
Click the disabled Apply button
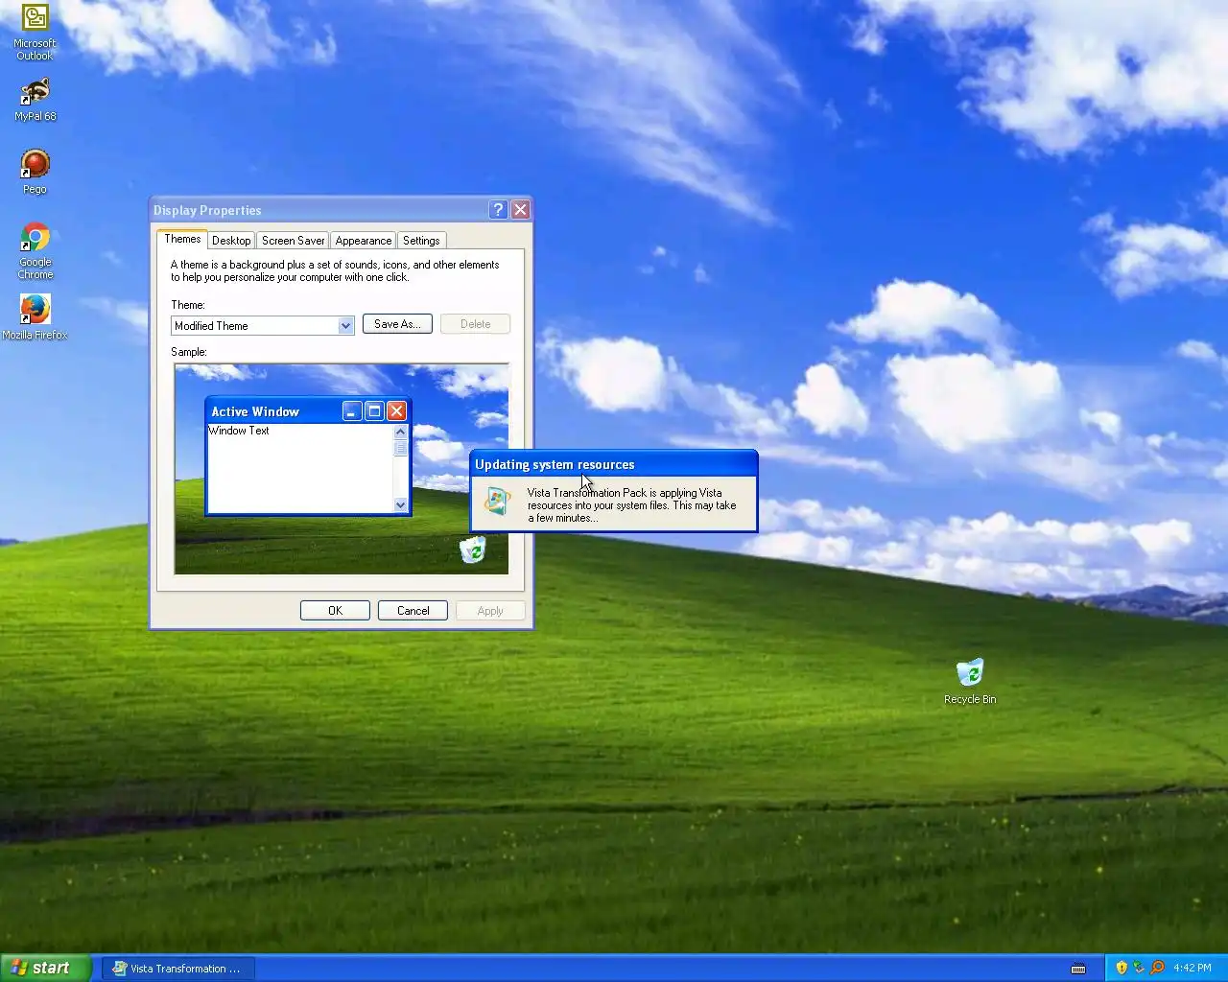(490, 611)
